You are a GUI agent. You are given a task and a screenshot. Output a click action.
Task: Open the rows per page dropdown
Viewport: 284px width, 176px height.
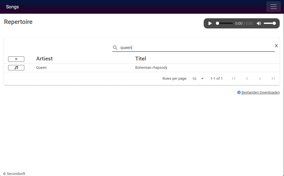point(198,79)
